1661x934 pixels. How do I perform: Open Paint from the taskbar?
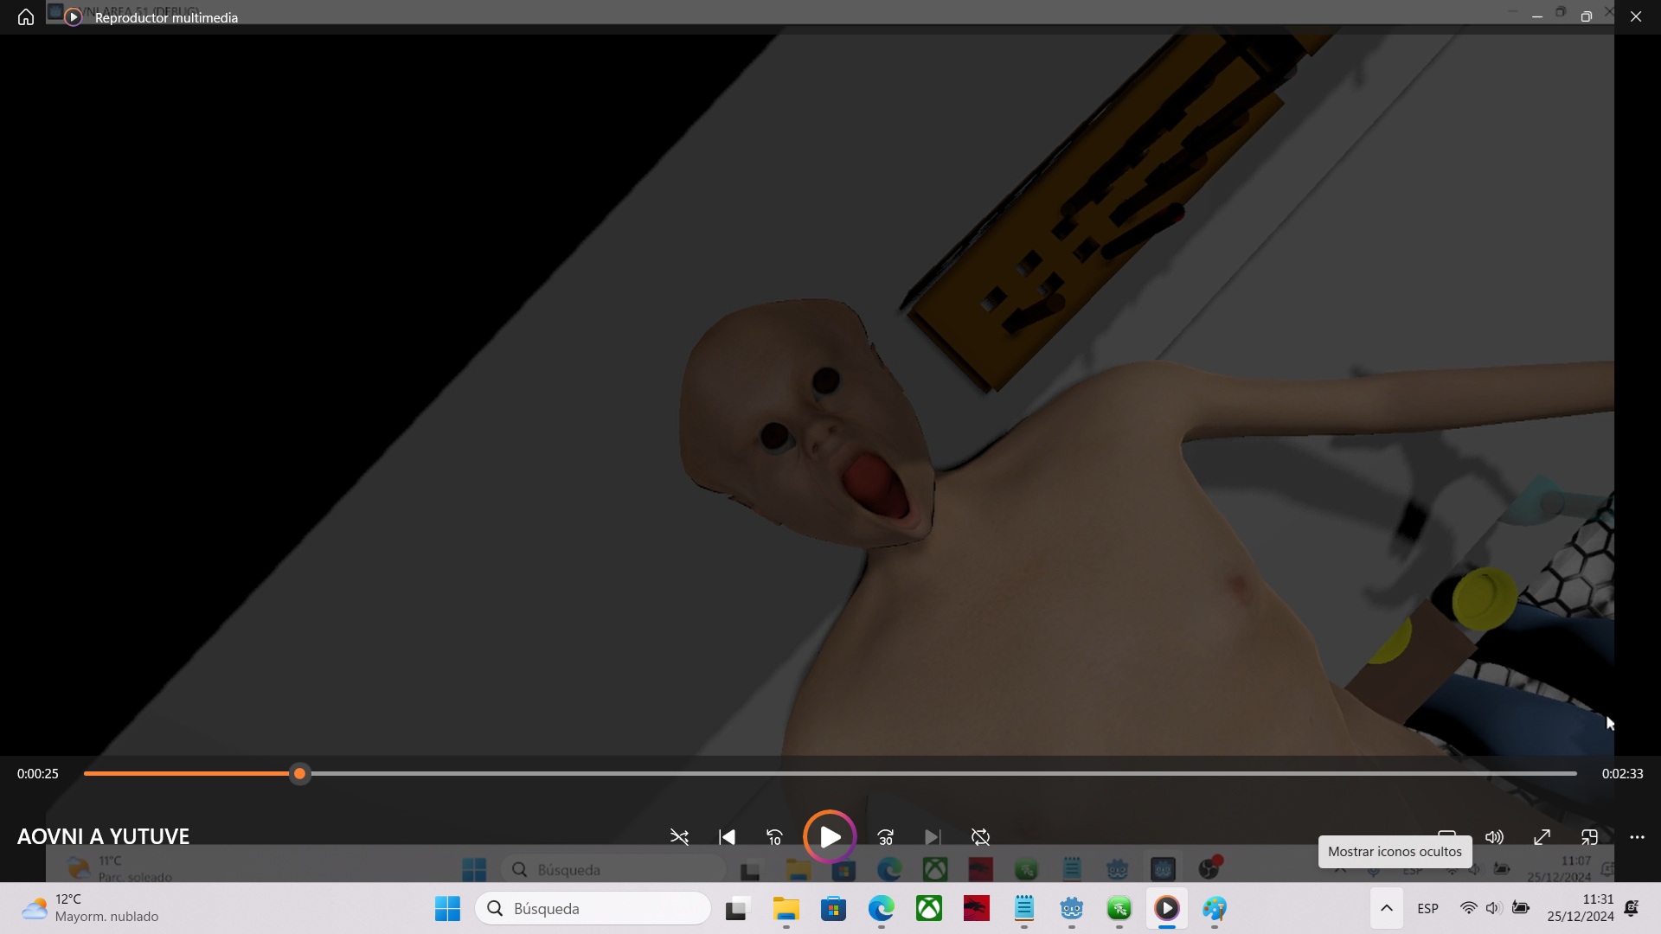[x=1215, y=909]
